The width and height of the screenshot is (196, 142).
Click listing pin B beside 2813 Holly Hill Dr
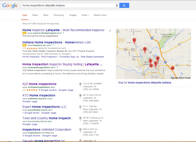tap(80, 96)
